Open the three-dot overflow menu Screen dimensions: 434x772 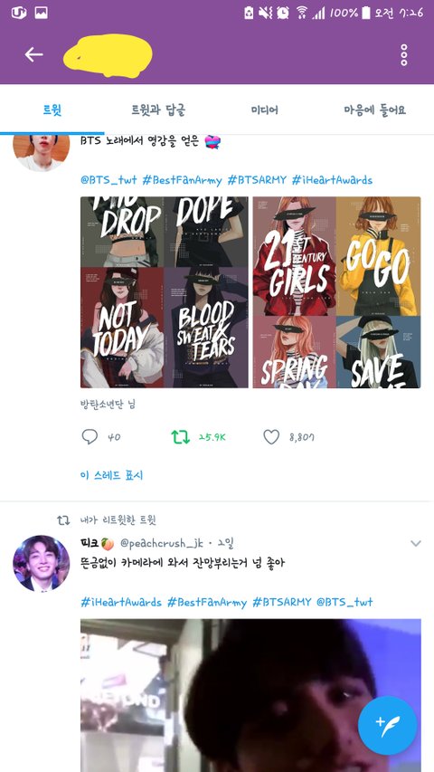[x=403, y=54]
